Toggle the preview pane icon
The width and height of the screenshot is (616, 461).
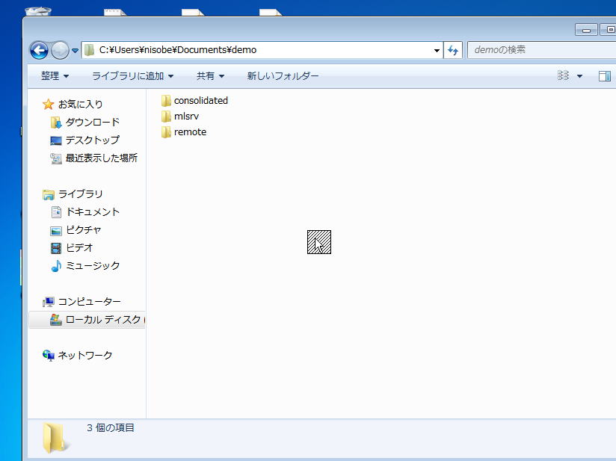click(604, 76)
